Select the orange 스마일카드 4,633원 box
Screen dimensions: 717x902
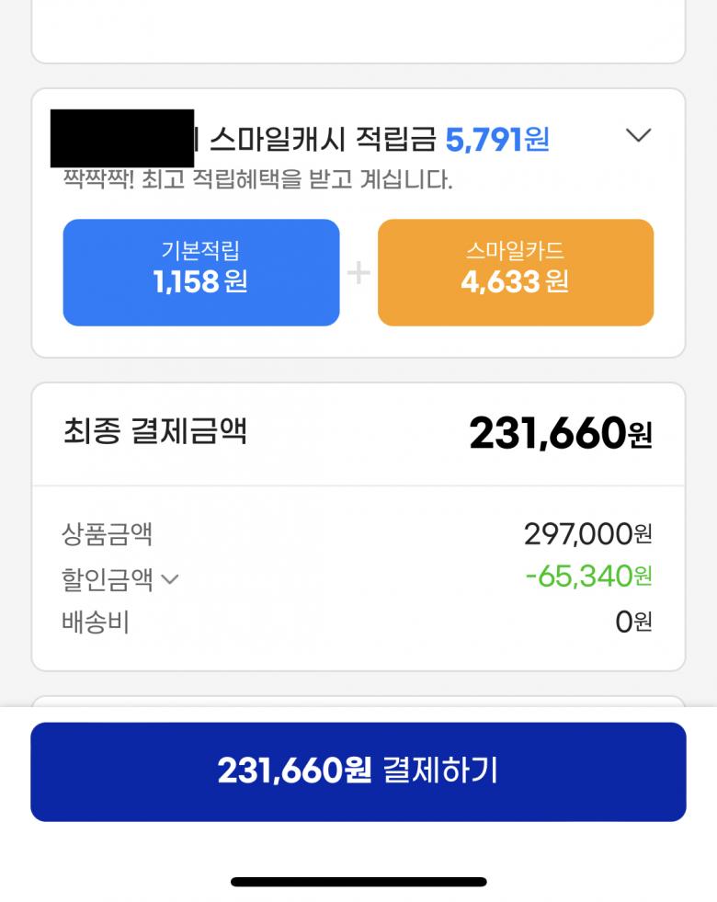(515, 272)
